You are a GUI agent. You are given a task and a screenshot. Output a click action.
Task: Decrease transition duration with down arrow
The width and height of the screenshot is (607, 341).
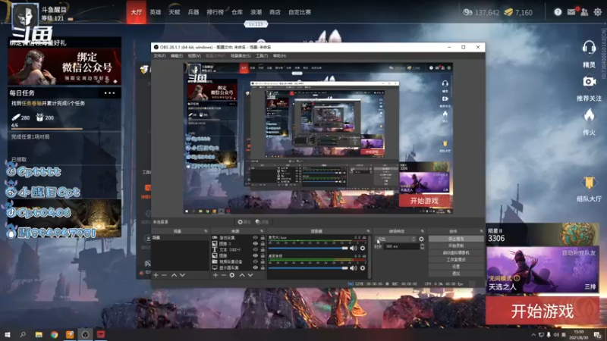[x=422, y=248]
